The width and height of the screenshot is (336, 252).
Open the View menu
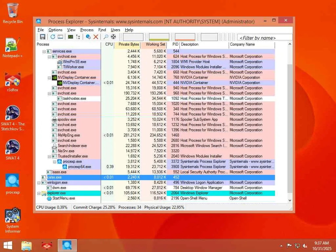coord(71,30)
